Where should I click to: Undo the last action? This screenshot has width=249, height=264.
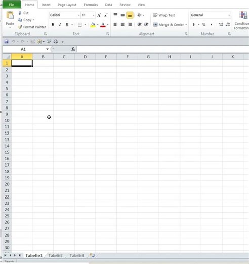(x=13, y=42)
